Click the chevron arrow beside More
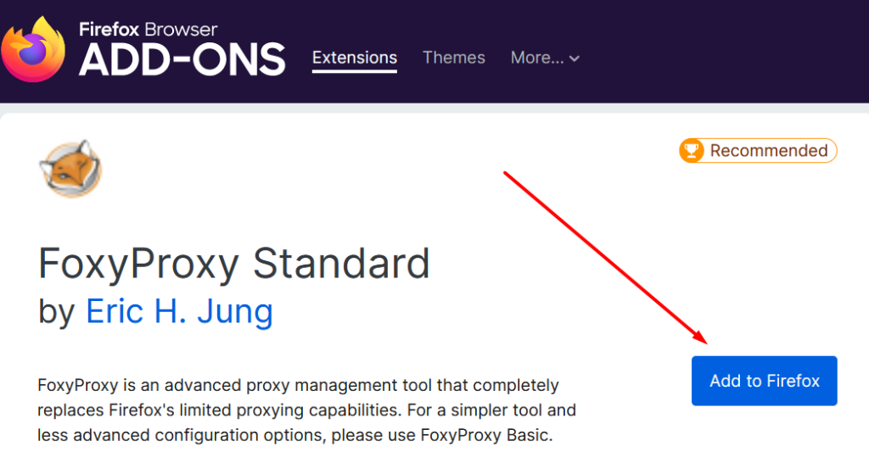This screenshot has width=869, height=474. coord(575,59)
